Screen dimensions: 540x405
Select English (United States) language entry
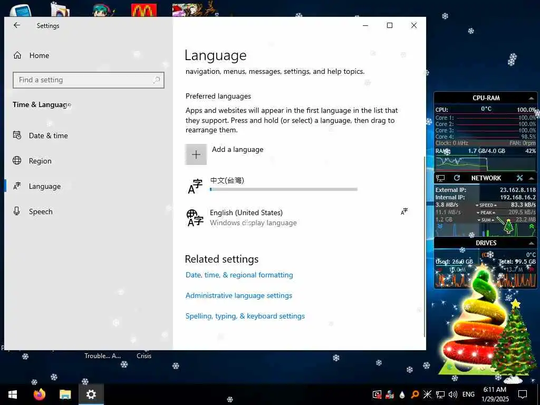[x=296, y=218]
